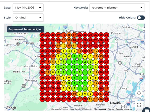Screen dimensions: 150x112
Task: Open the Date dropdown showing May 4th, 2026
Action: pyautogui.click(x=28, y=8)
